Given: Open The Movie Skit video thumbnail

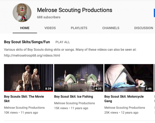Looking at the screenshot, I should (28, 78).
